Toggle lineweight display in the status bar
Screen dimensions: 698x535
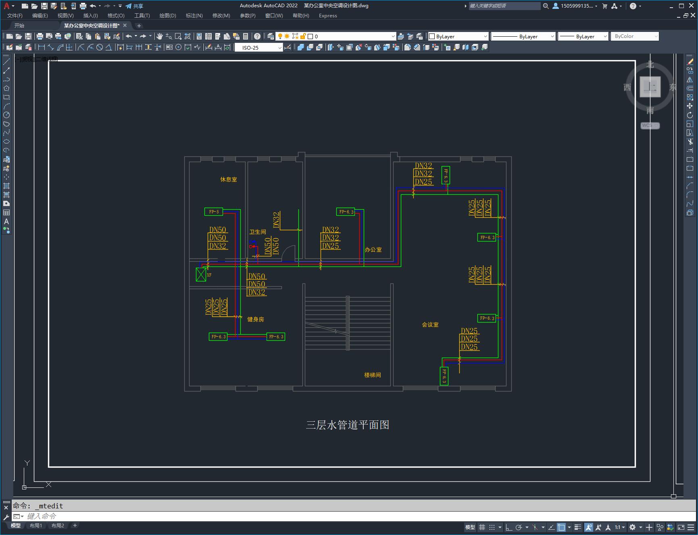tap(578, 527)
